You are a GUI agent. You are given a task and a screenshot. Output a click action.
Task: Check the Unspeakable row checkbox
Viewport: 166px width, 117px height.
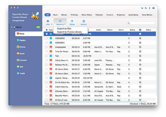click(46, 47)
